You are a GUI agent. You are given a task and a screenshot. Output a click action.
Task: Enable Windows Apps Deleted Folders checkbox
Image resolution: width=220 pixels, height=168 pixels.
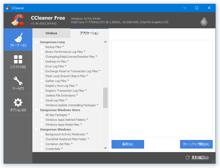point(42,120)
